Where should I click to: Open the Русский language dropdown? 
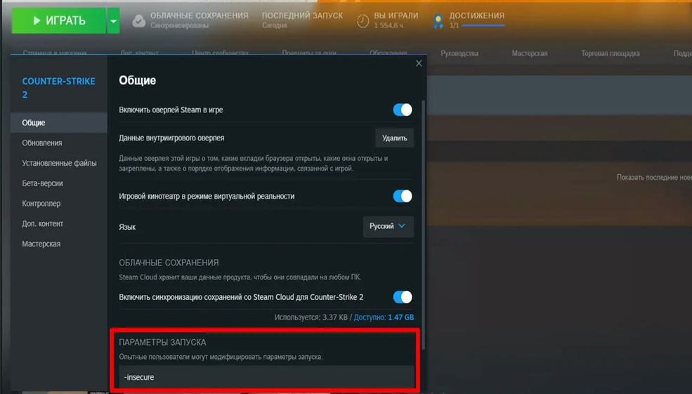[388, 226]
